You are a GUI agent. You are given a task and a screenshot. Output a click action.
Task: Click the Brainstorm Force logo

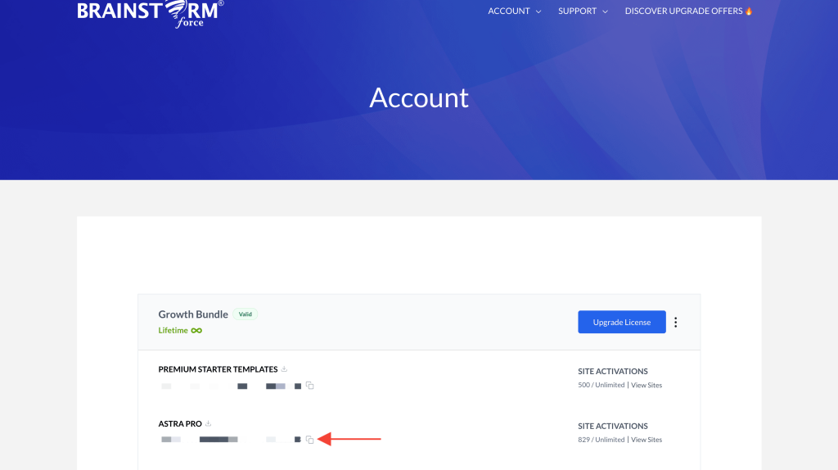coord(151,13)
